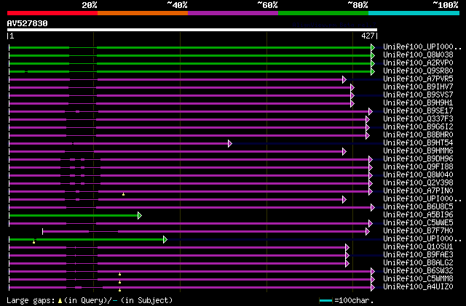Image resolution: width=466 pixels, height=306 pixels.
Task: Click the arrowhead ending the B6U8C5 alignment
Action: coord(373,207)
